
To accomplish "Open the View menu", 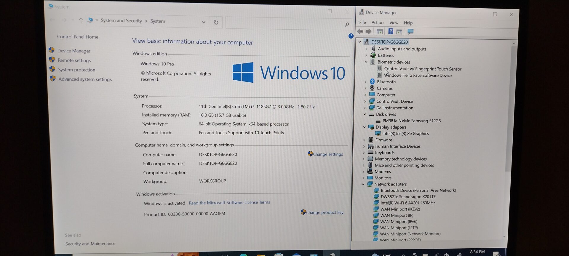I will click(394, 23).
